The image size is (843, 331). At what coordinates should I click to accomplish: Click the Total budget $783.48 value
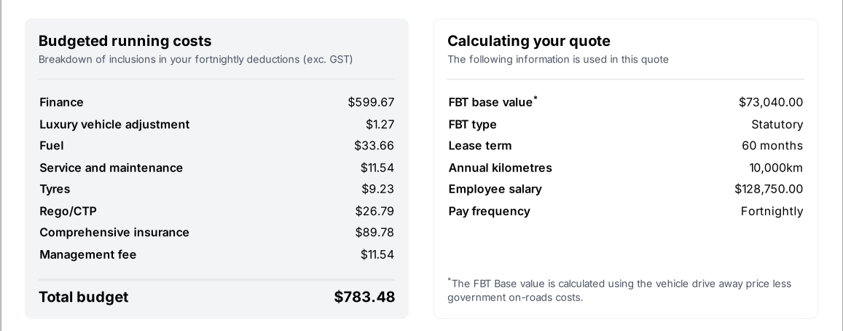coord(364,297)
